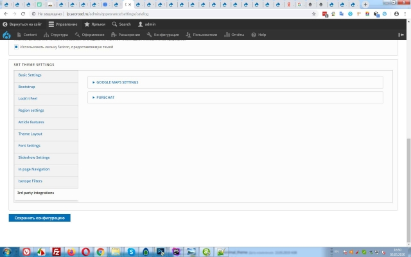Open the Структура admin menu

(56, 35)
